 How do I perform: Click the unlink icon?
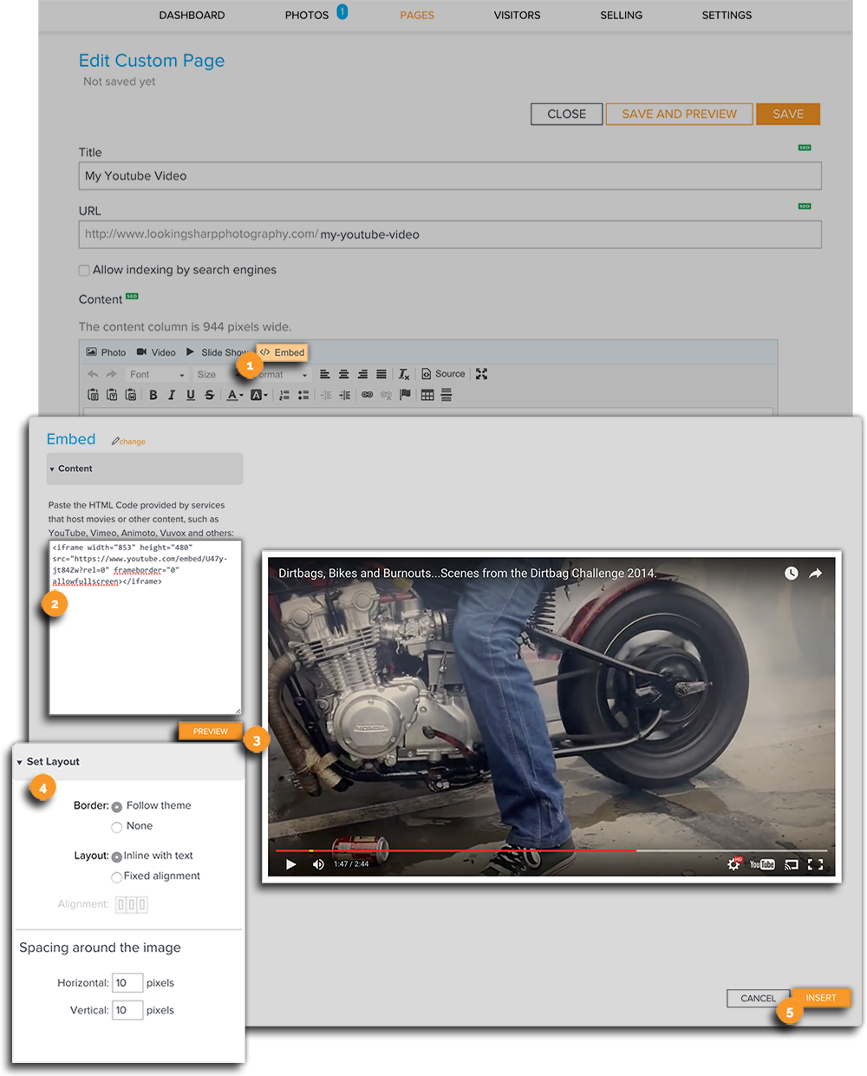(386, 395)
